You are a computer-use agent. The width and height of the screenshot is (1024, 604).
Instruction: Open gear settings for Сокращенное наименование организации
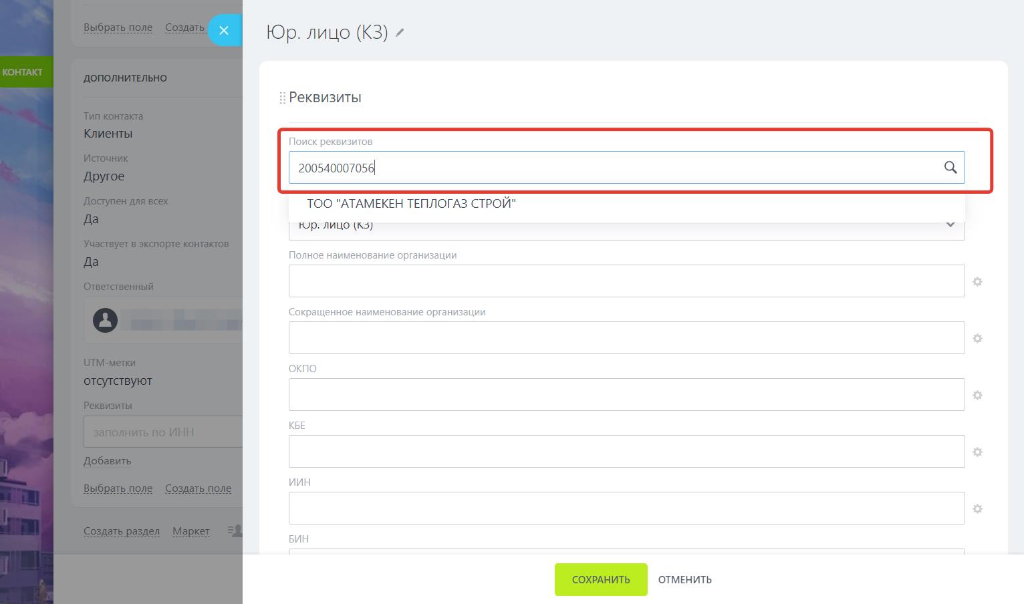click(x=977, y=339)
